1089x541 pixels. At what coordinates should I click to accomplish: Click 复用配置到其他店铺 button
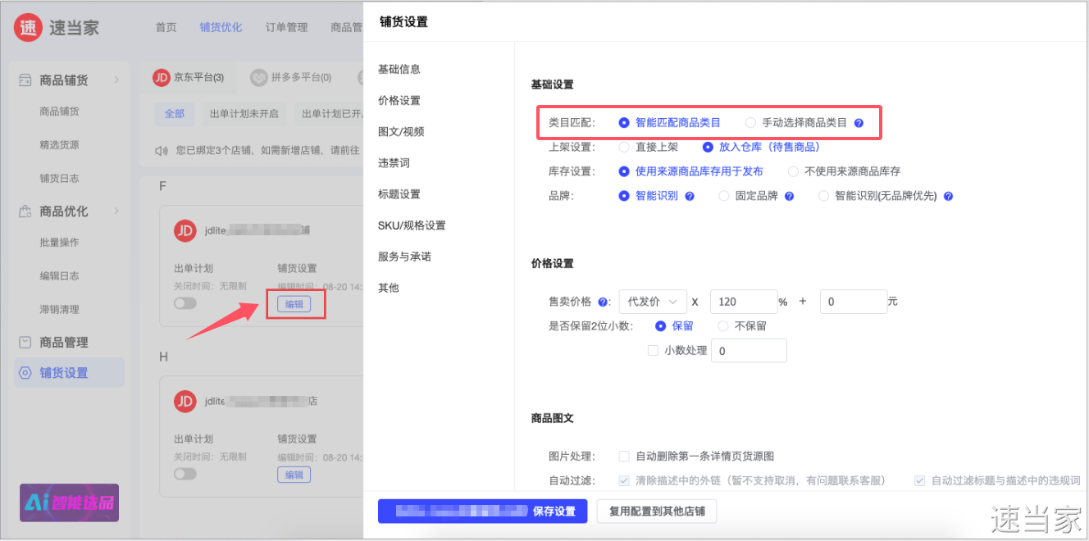pyautogui.click(x=657, y=511)
